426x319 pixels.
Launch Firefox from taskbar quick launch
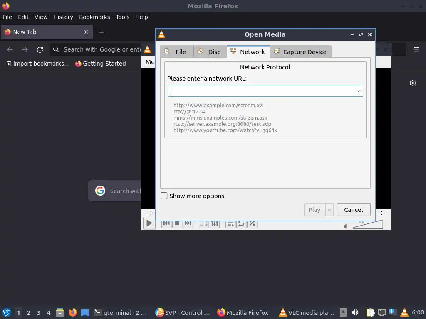[72, 312]
